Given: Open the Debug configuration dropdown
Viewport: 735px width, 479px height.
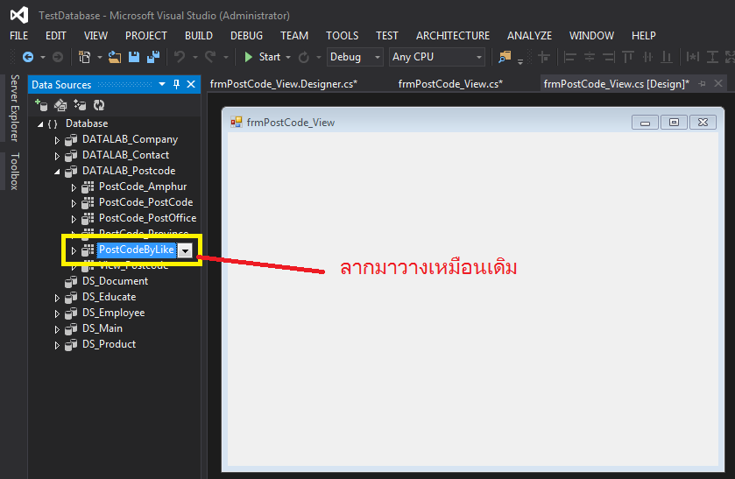Looking at the screenshot, I should click(378, 57).
